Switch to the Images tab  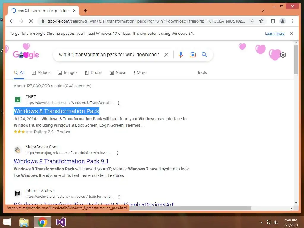tap(68, 73)
